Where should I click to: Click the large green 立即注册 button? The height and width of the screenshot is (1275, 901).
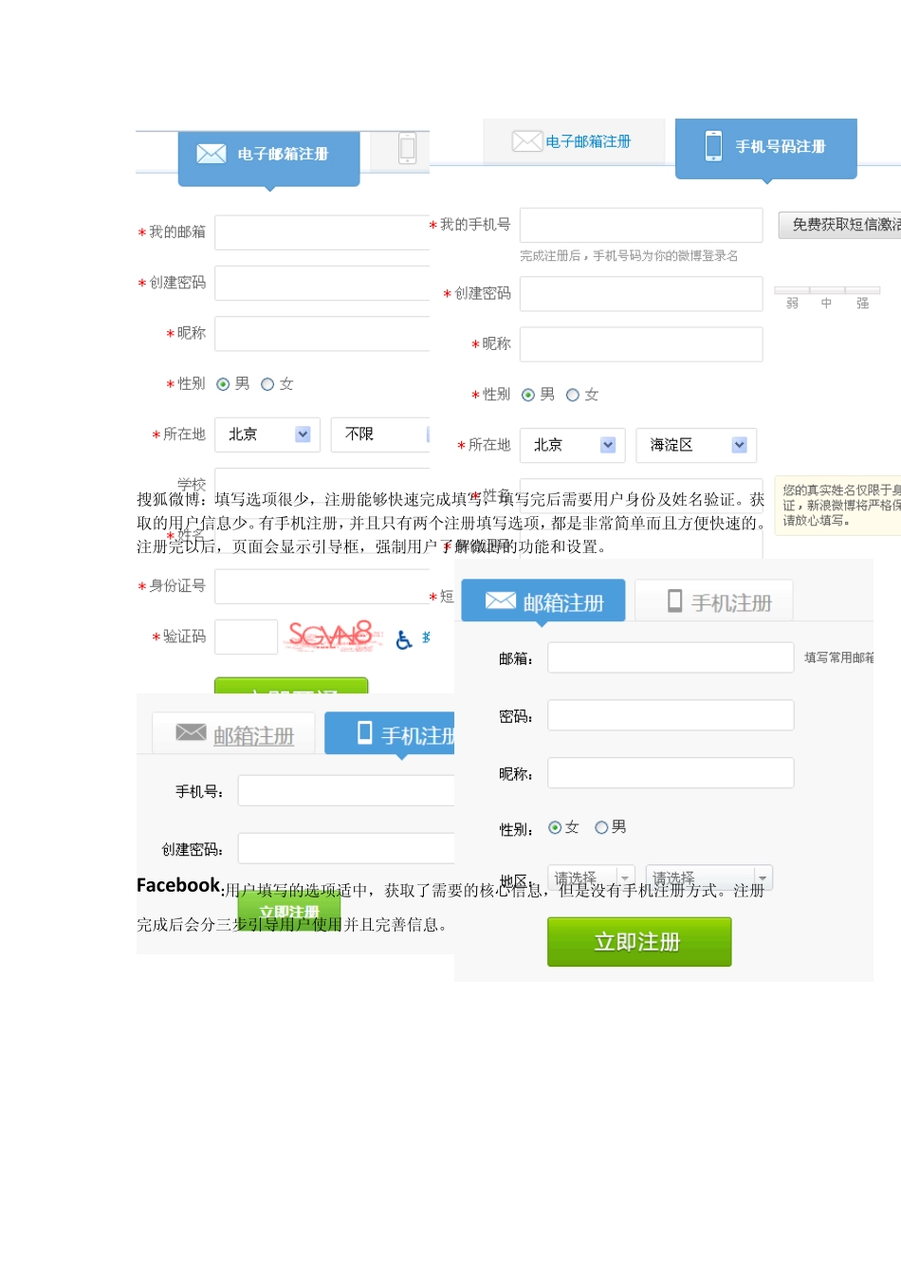[639, 942]
